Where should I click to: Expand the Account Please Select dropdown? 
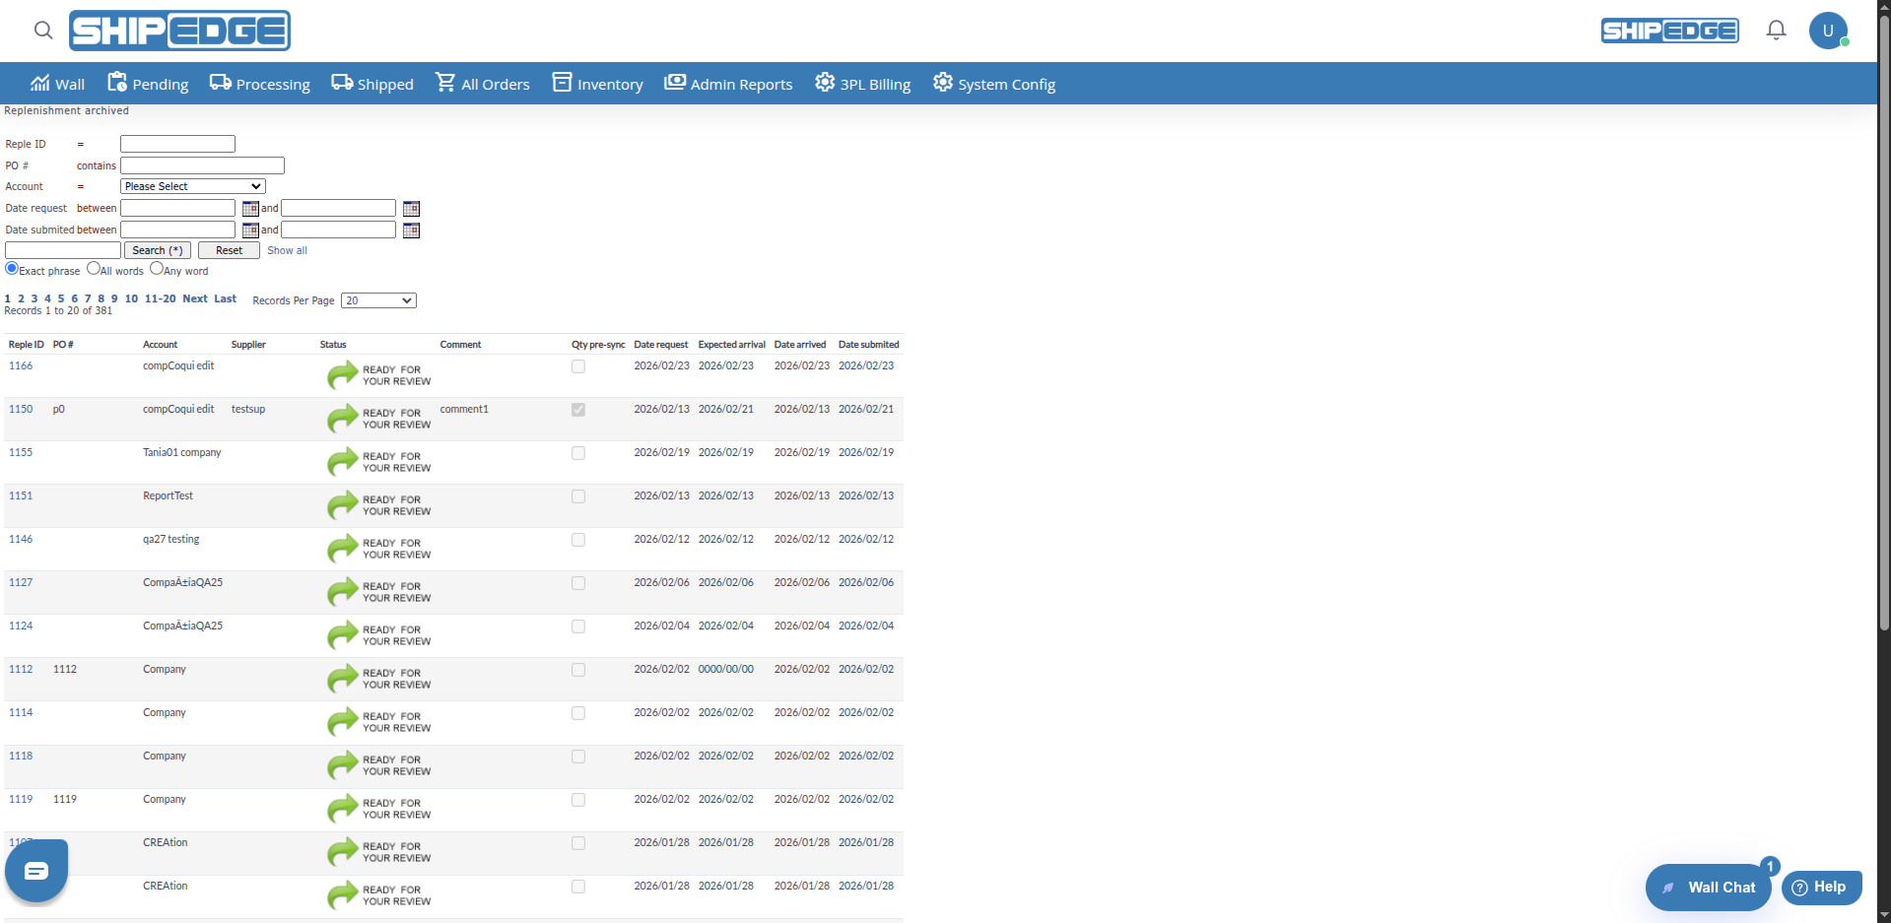[192, 186]
